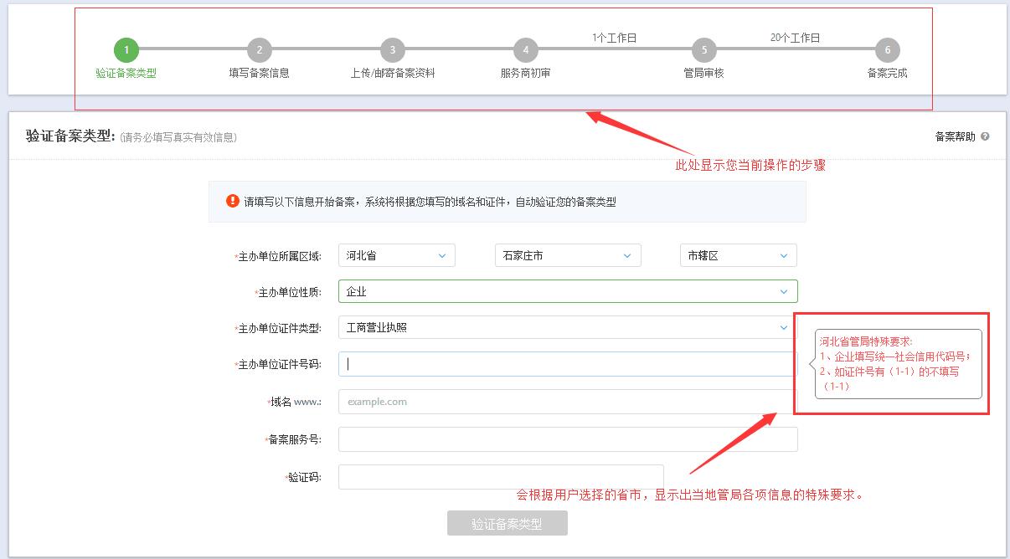Screen dimensions: 1010x559
Task: Click step 4 circle 服务商初审
Action: coord(525,50)
